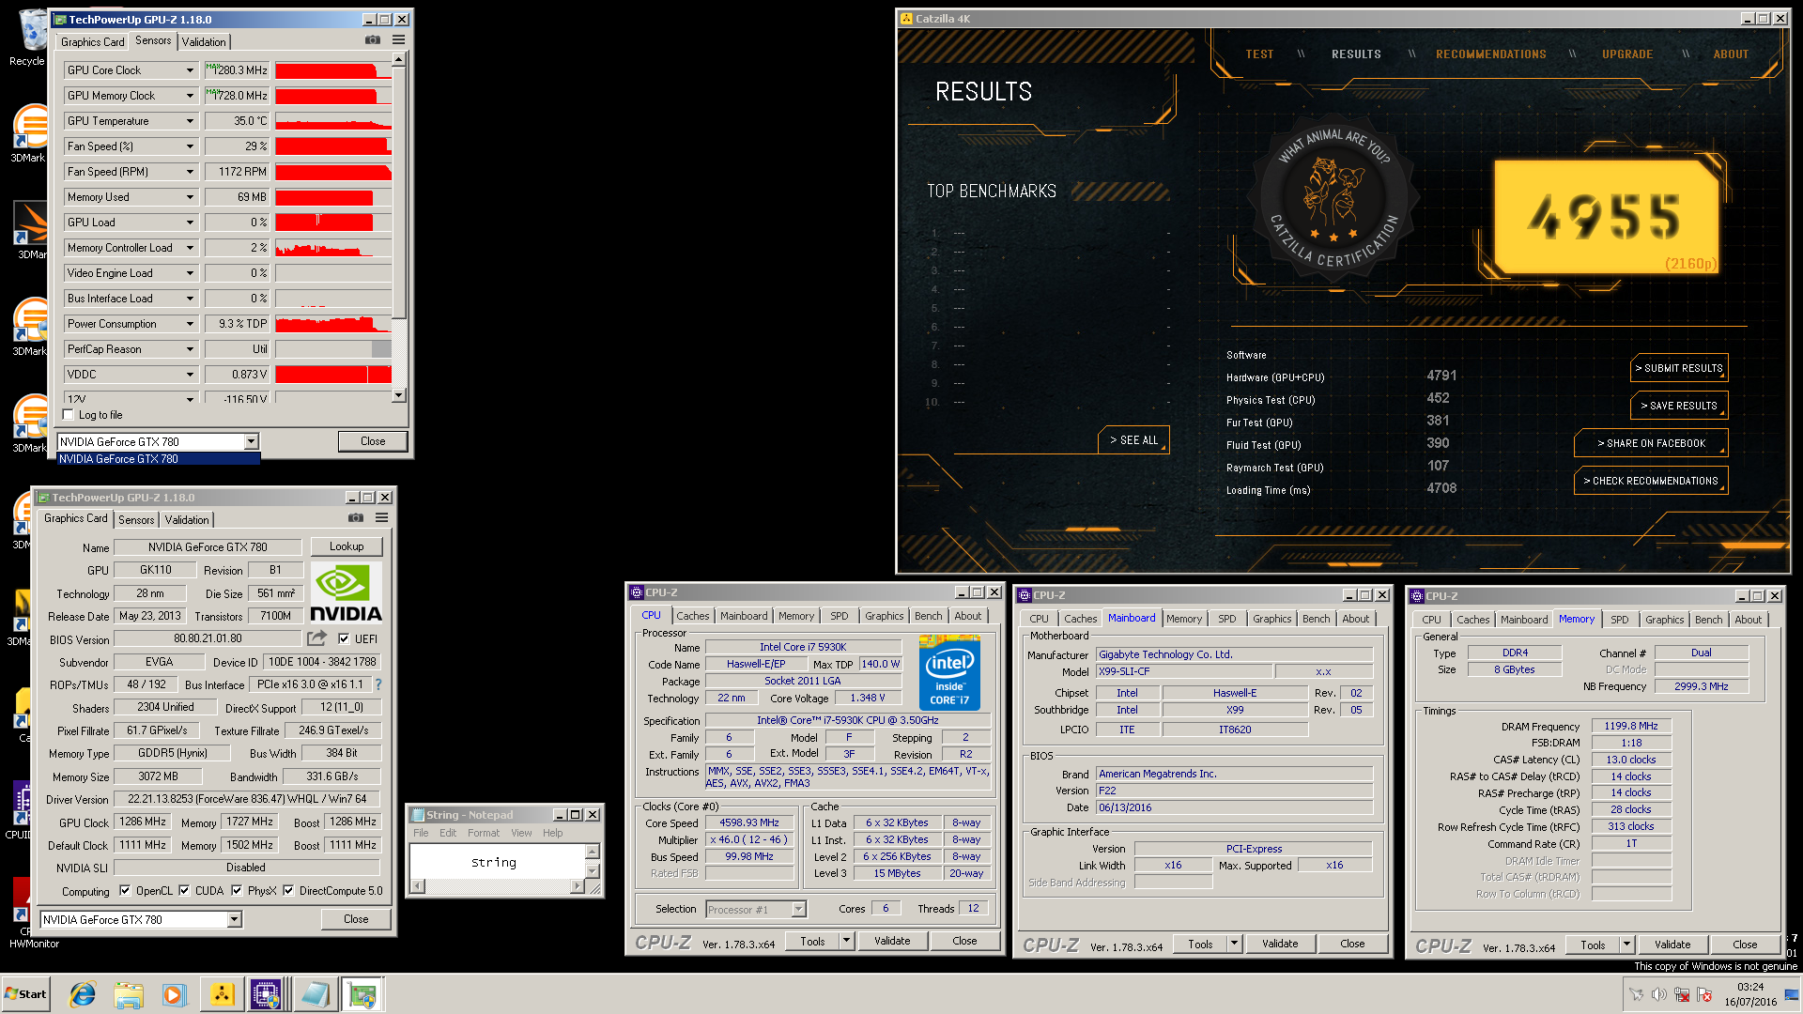Toggle the UEFI checkbox
Screen dimensions: 1803x1014
344,638
